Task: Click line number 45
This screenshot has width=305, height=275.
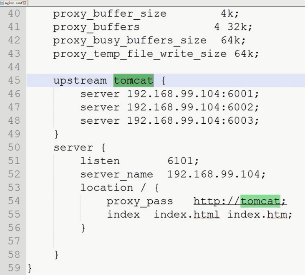Action: [14, 81]
